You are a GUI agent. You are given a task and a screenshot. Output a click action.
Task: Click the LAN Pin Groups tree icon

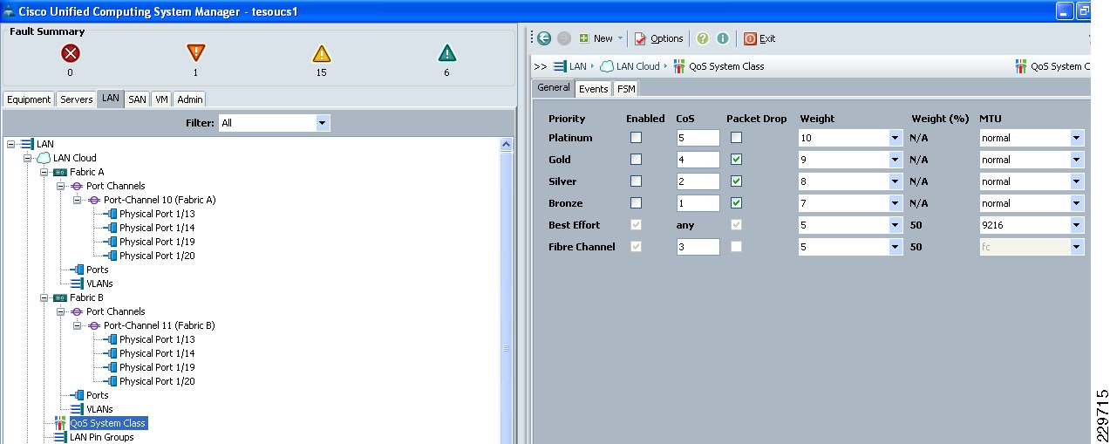60,437
